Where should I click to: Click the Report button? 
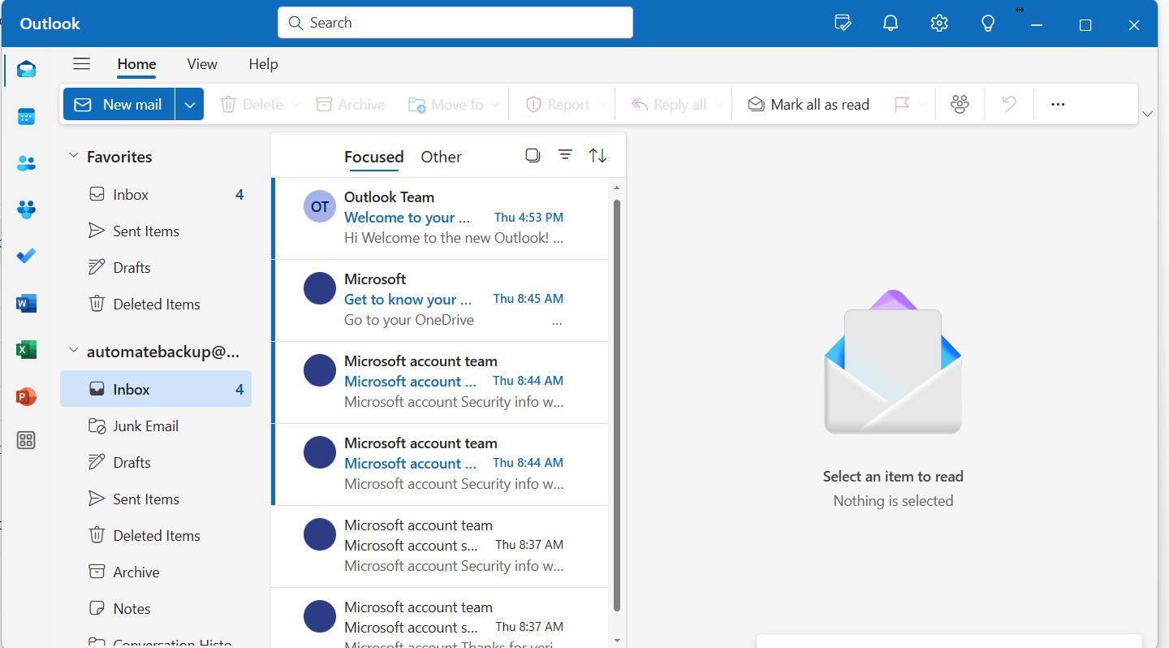click(x=559, y=105)
